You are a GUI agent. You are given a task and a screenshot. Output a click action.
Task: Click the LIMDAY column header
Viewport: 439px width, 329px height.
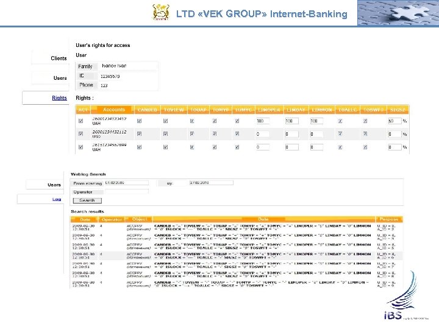tap(296, 110)
